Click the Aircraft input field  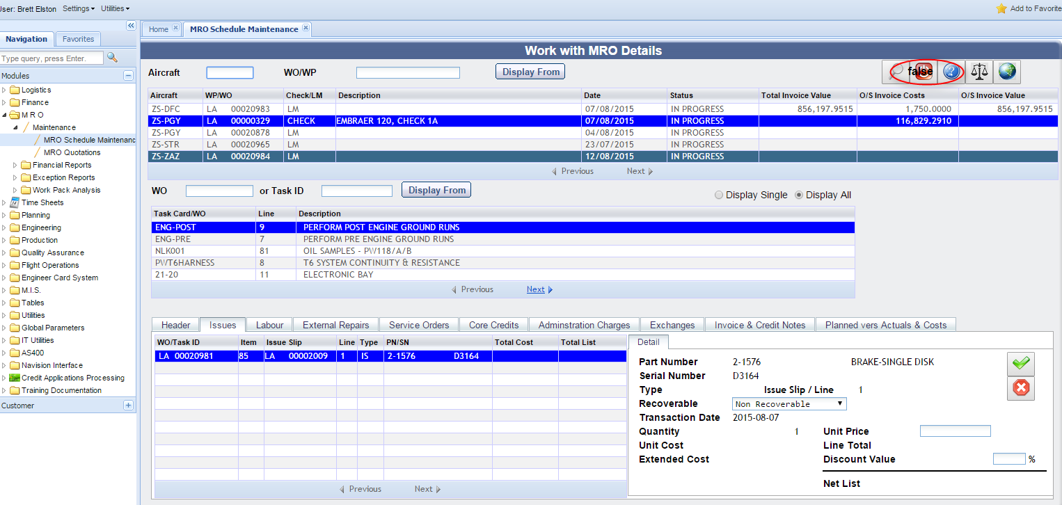[x=230, y=73]
